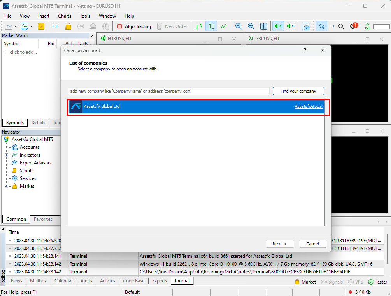Image resolution: width=391 pixels, height=296 pixels.
Task: Close the Toolbox panel
Action: coord(3,229)
